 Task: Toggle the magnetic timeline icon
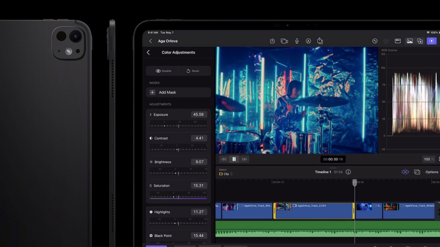point(405,172)
